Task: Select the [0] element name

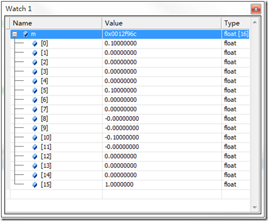Action: click(x=44, y=44)
